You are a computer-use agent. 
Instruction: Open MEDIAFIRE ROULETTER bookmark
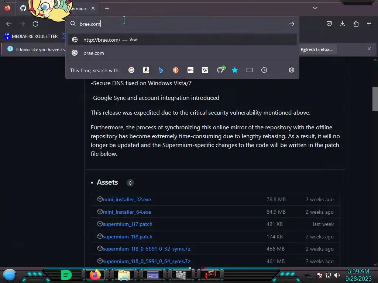(31, 36)
